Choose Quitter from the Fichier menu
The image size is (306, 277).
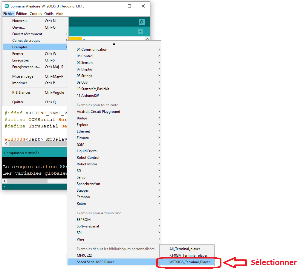(35, 102)
